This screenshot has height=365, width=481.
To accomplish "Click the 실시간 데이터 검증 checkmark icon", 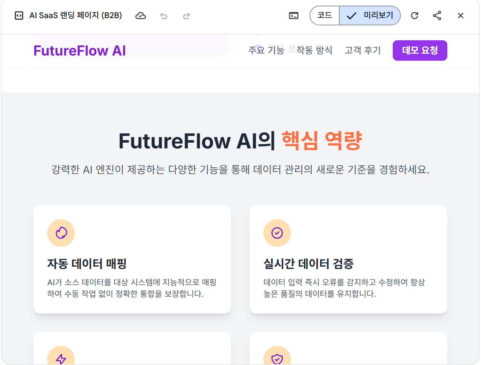I will (x=277, y=233).
